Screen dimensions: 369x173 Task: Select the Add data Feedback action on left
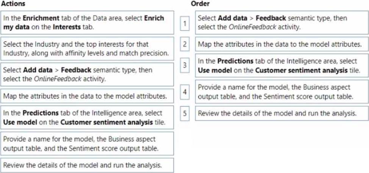87,75
